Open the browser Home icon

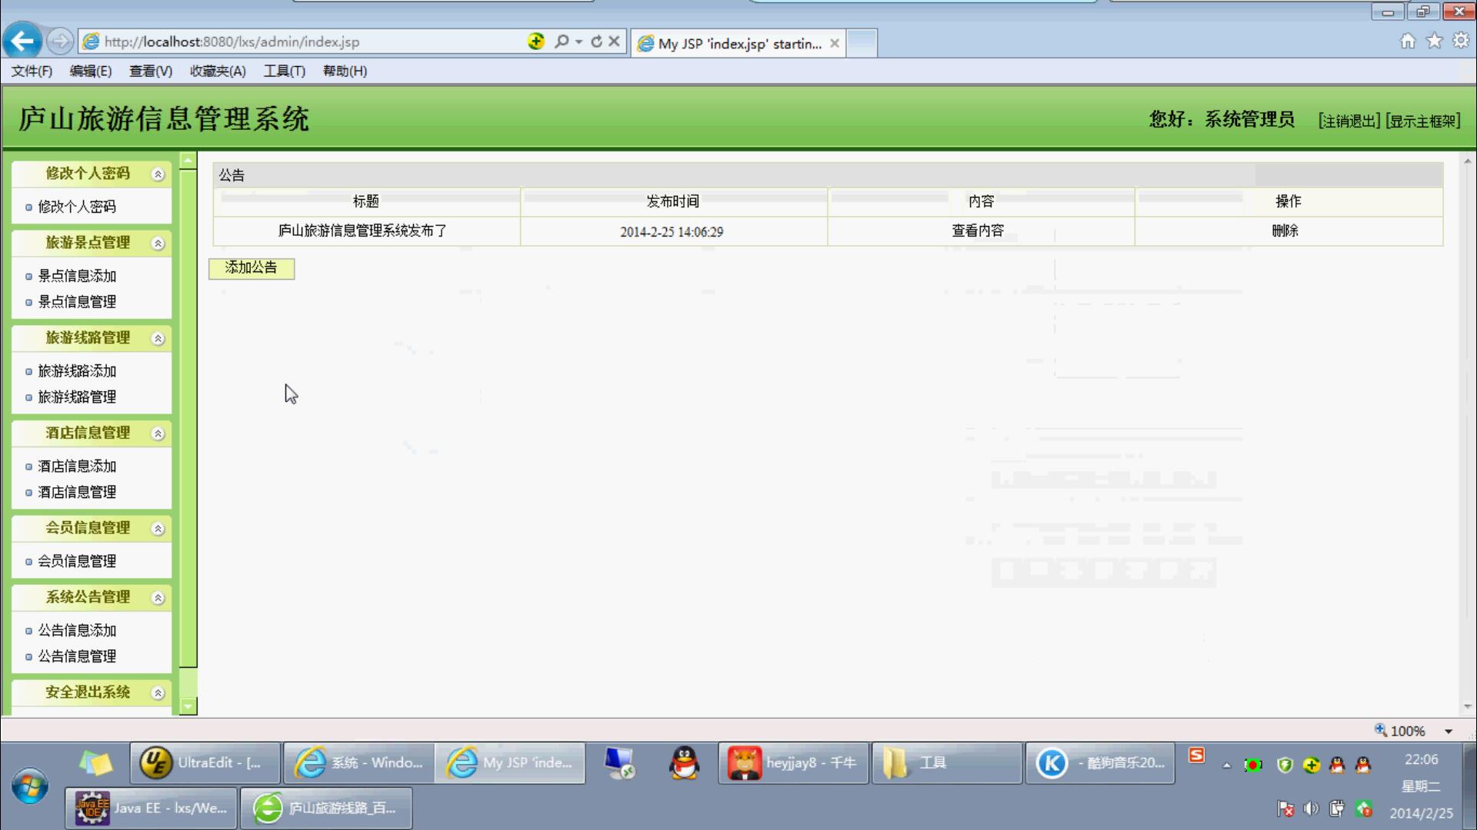pyautogui.click(x=1408, y=41)
